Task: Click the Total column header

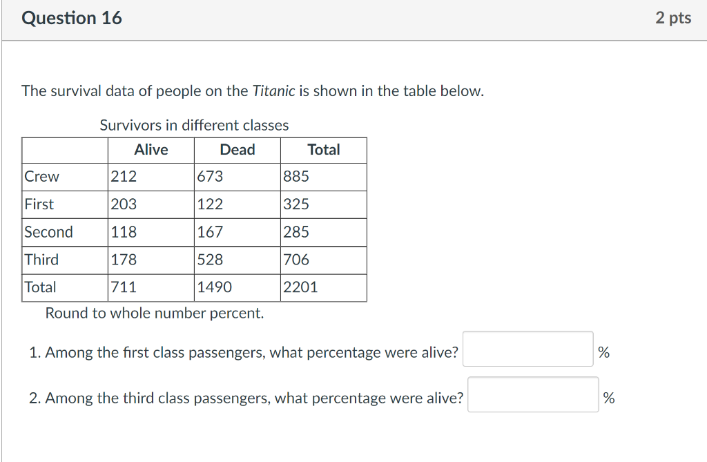Action: 324,150
